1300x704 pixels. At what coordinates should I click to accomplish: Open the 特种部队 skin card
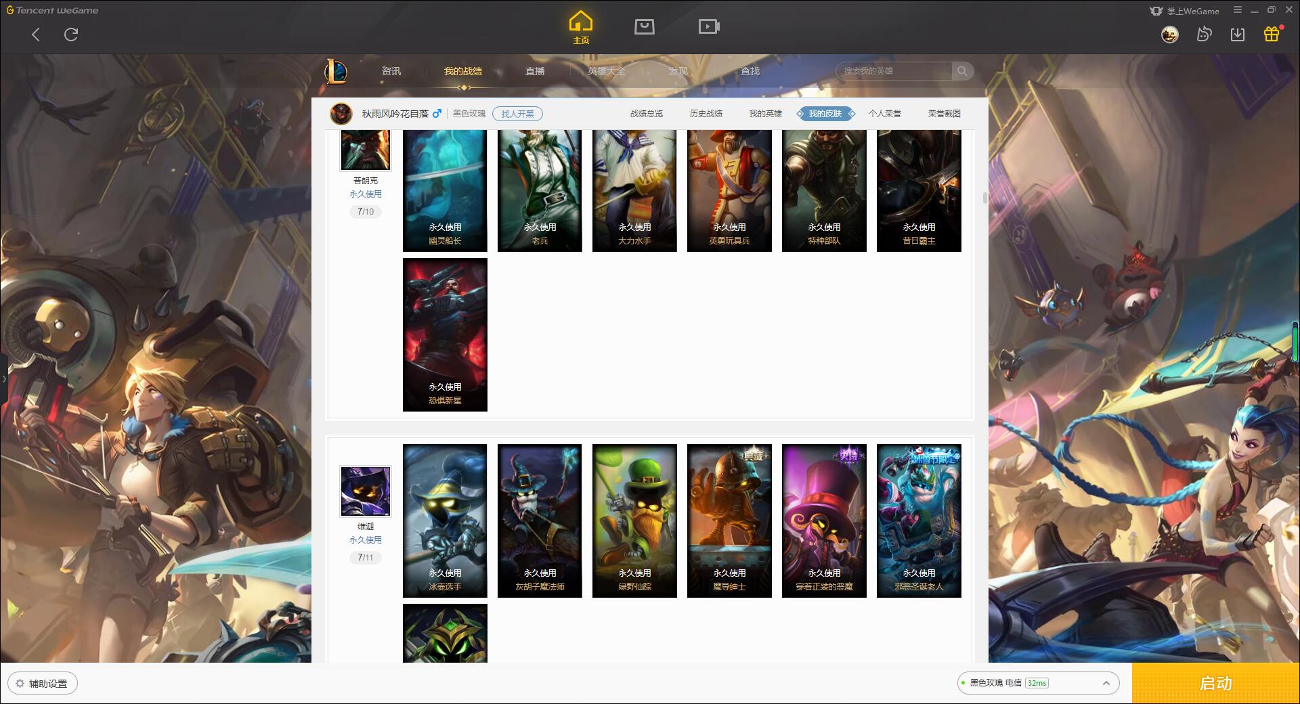click(824, 191)
